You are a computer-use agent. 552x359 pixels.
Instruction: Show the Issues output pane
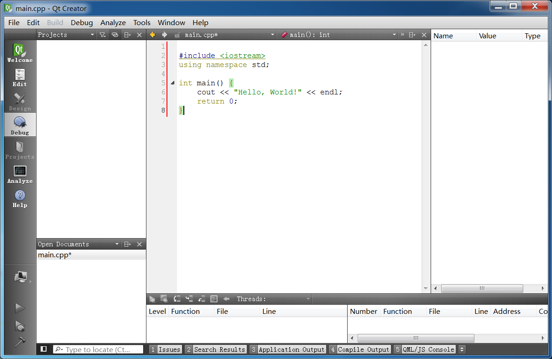click(x=166, y=349)
